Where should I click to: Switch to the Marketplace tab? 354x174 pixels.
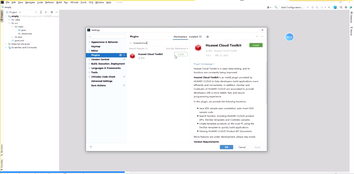click(x=180, y=37)
